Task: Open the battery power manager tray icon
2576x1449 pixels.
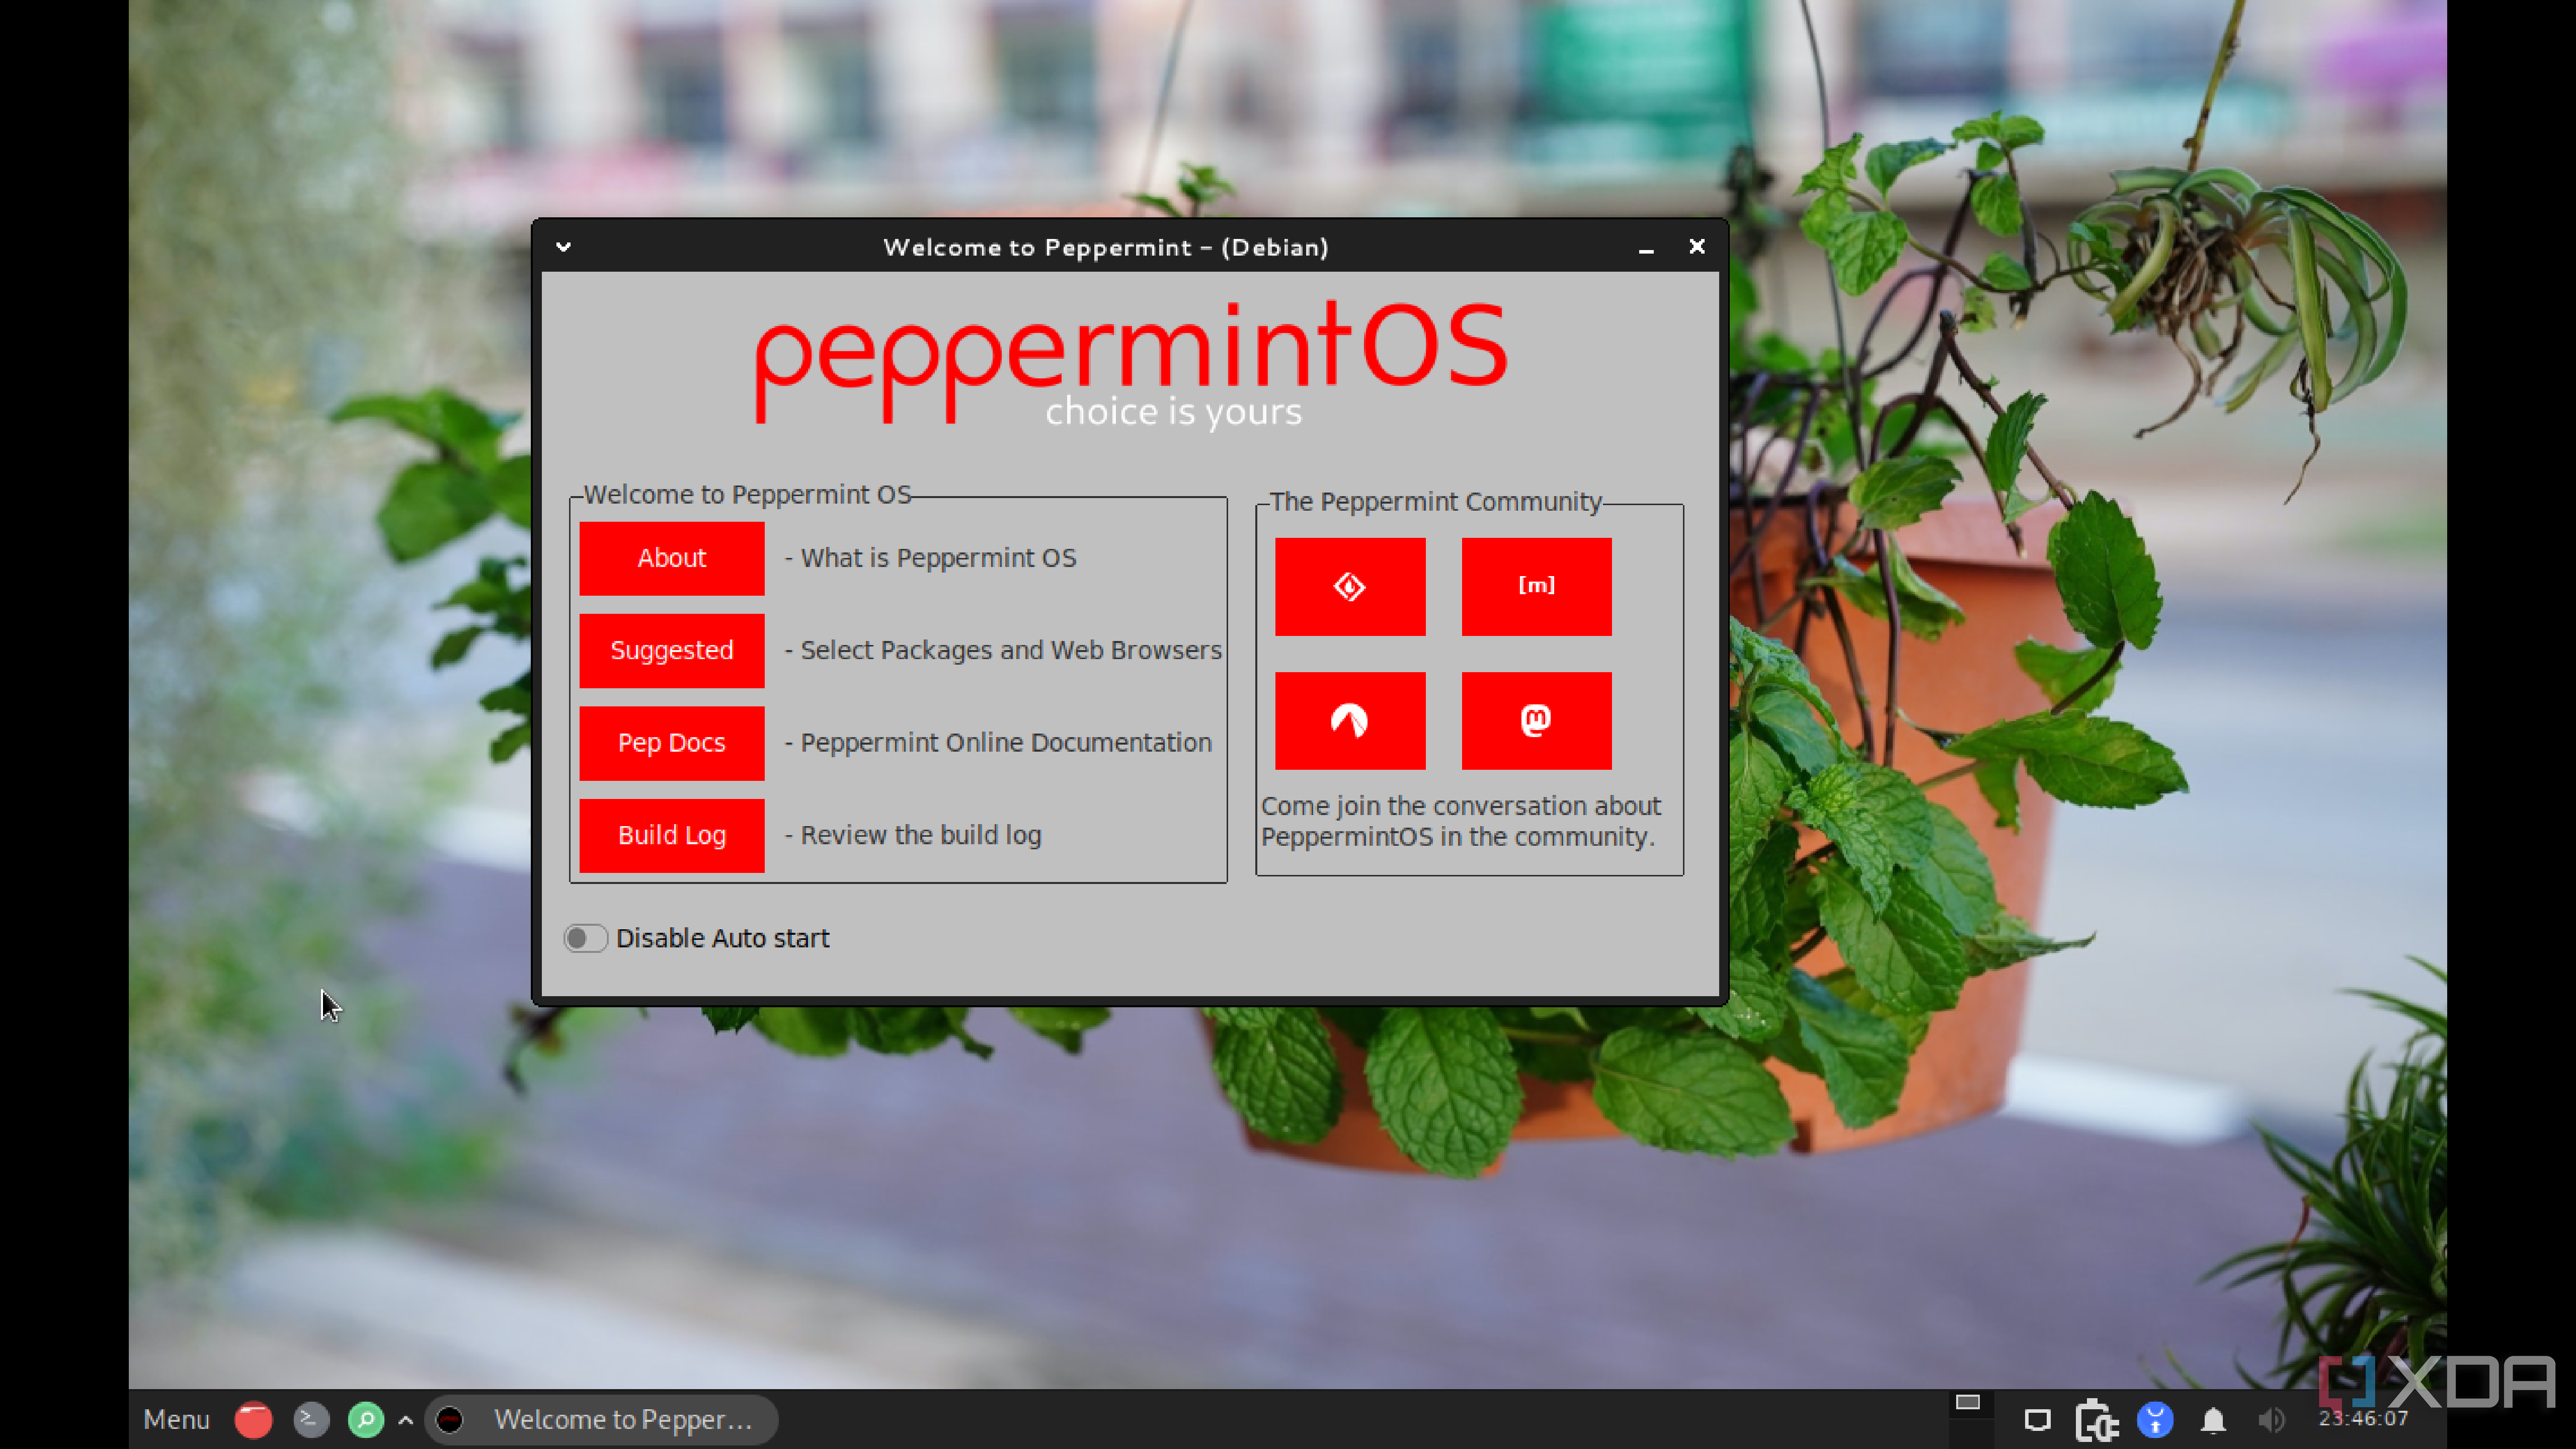Action: coord(2096,1420)
